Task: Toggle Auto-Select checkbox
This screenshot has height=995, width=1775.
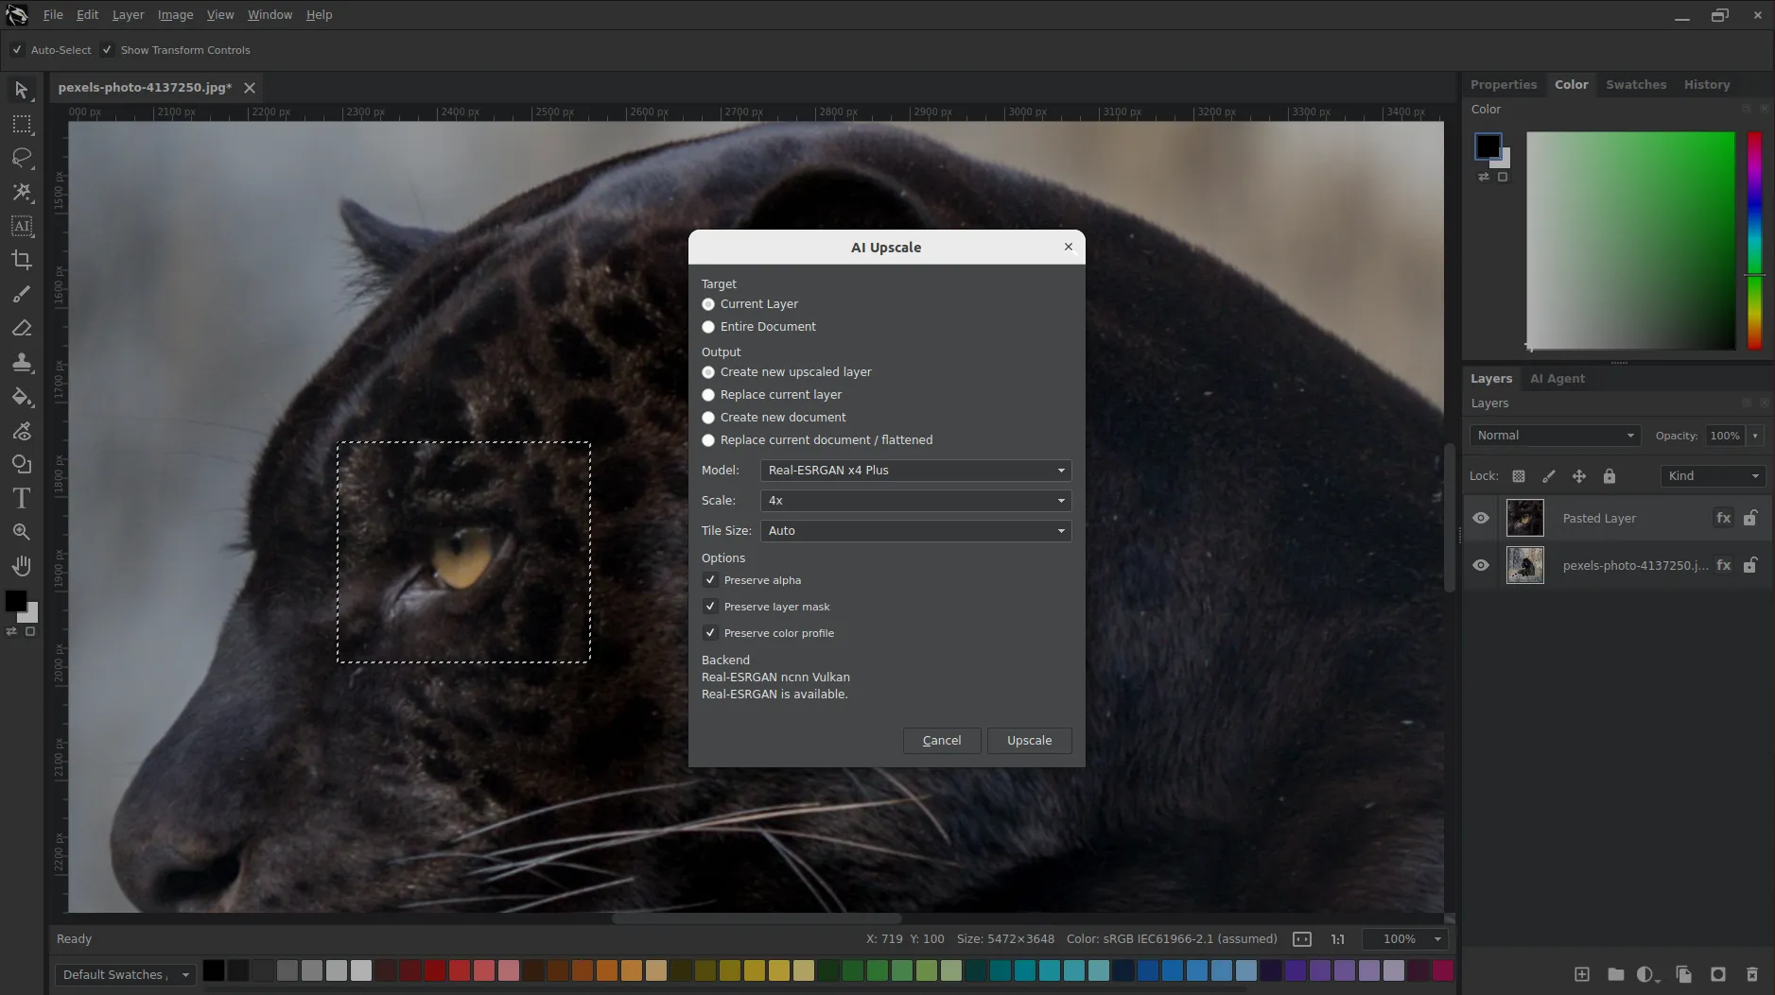Action: pyautogui.click(x=17, y=50)
